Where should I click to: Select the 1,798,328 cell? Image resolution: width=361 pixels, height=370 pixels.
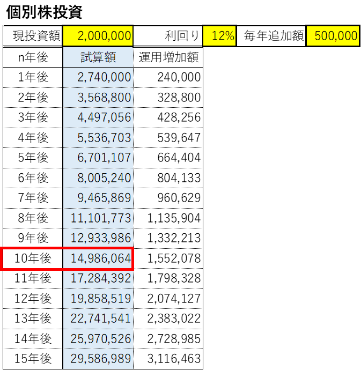[168, 278]
